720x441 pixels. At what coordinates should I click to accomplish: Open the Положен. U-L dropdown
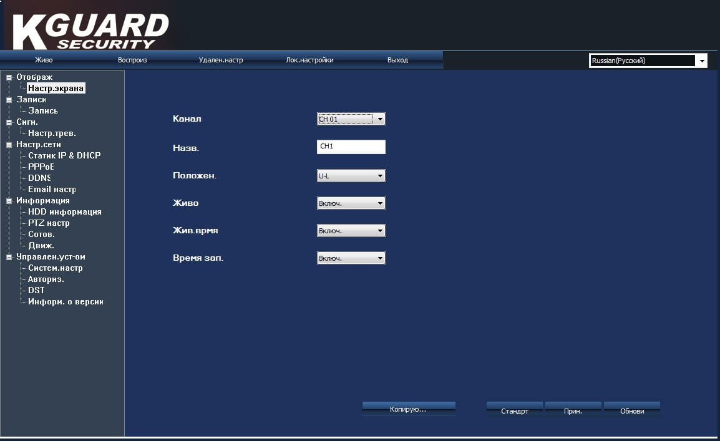[351, 176]
